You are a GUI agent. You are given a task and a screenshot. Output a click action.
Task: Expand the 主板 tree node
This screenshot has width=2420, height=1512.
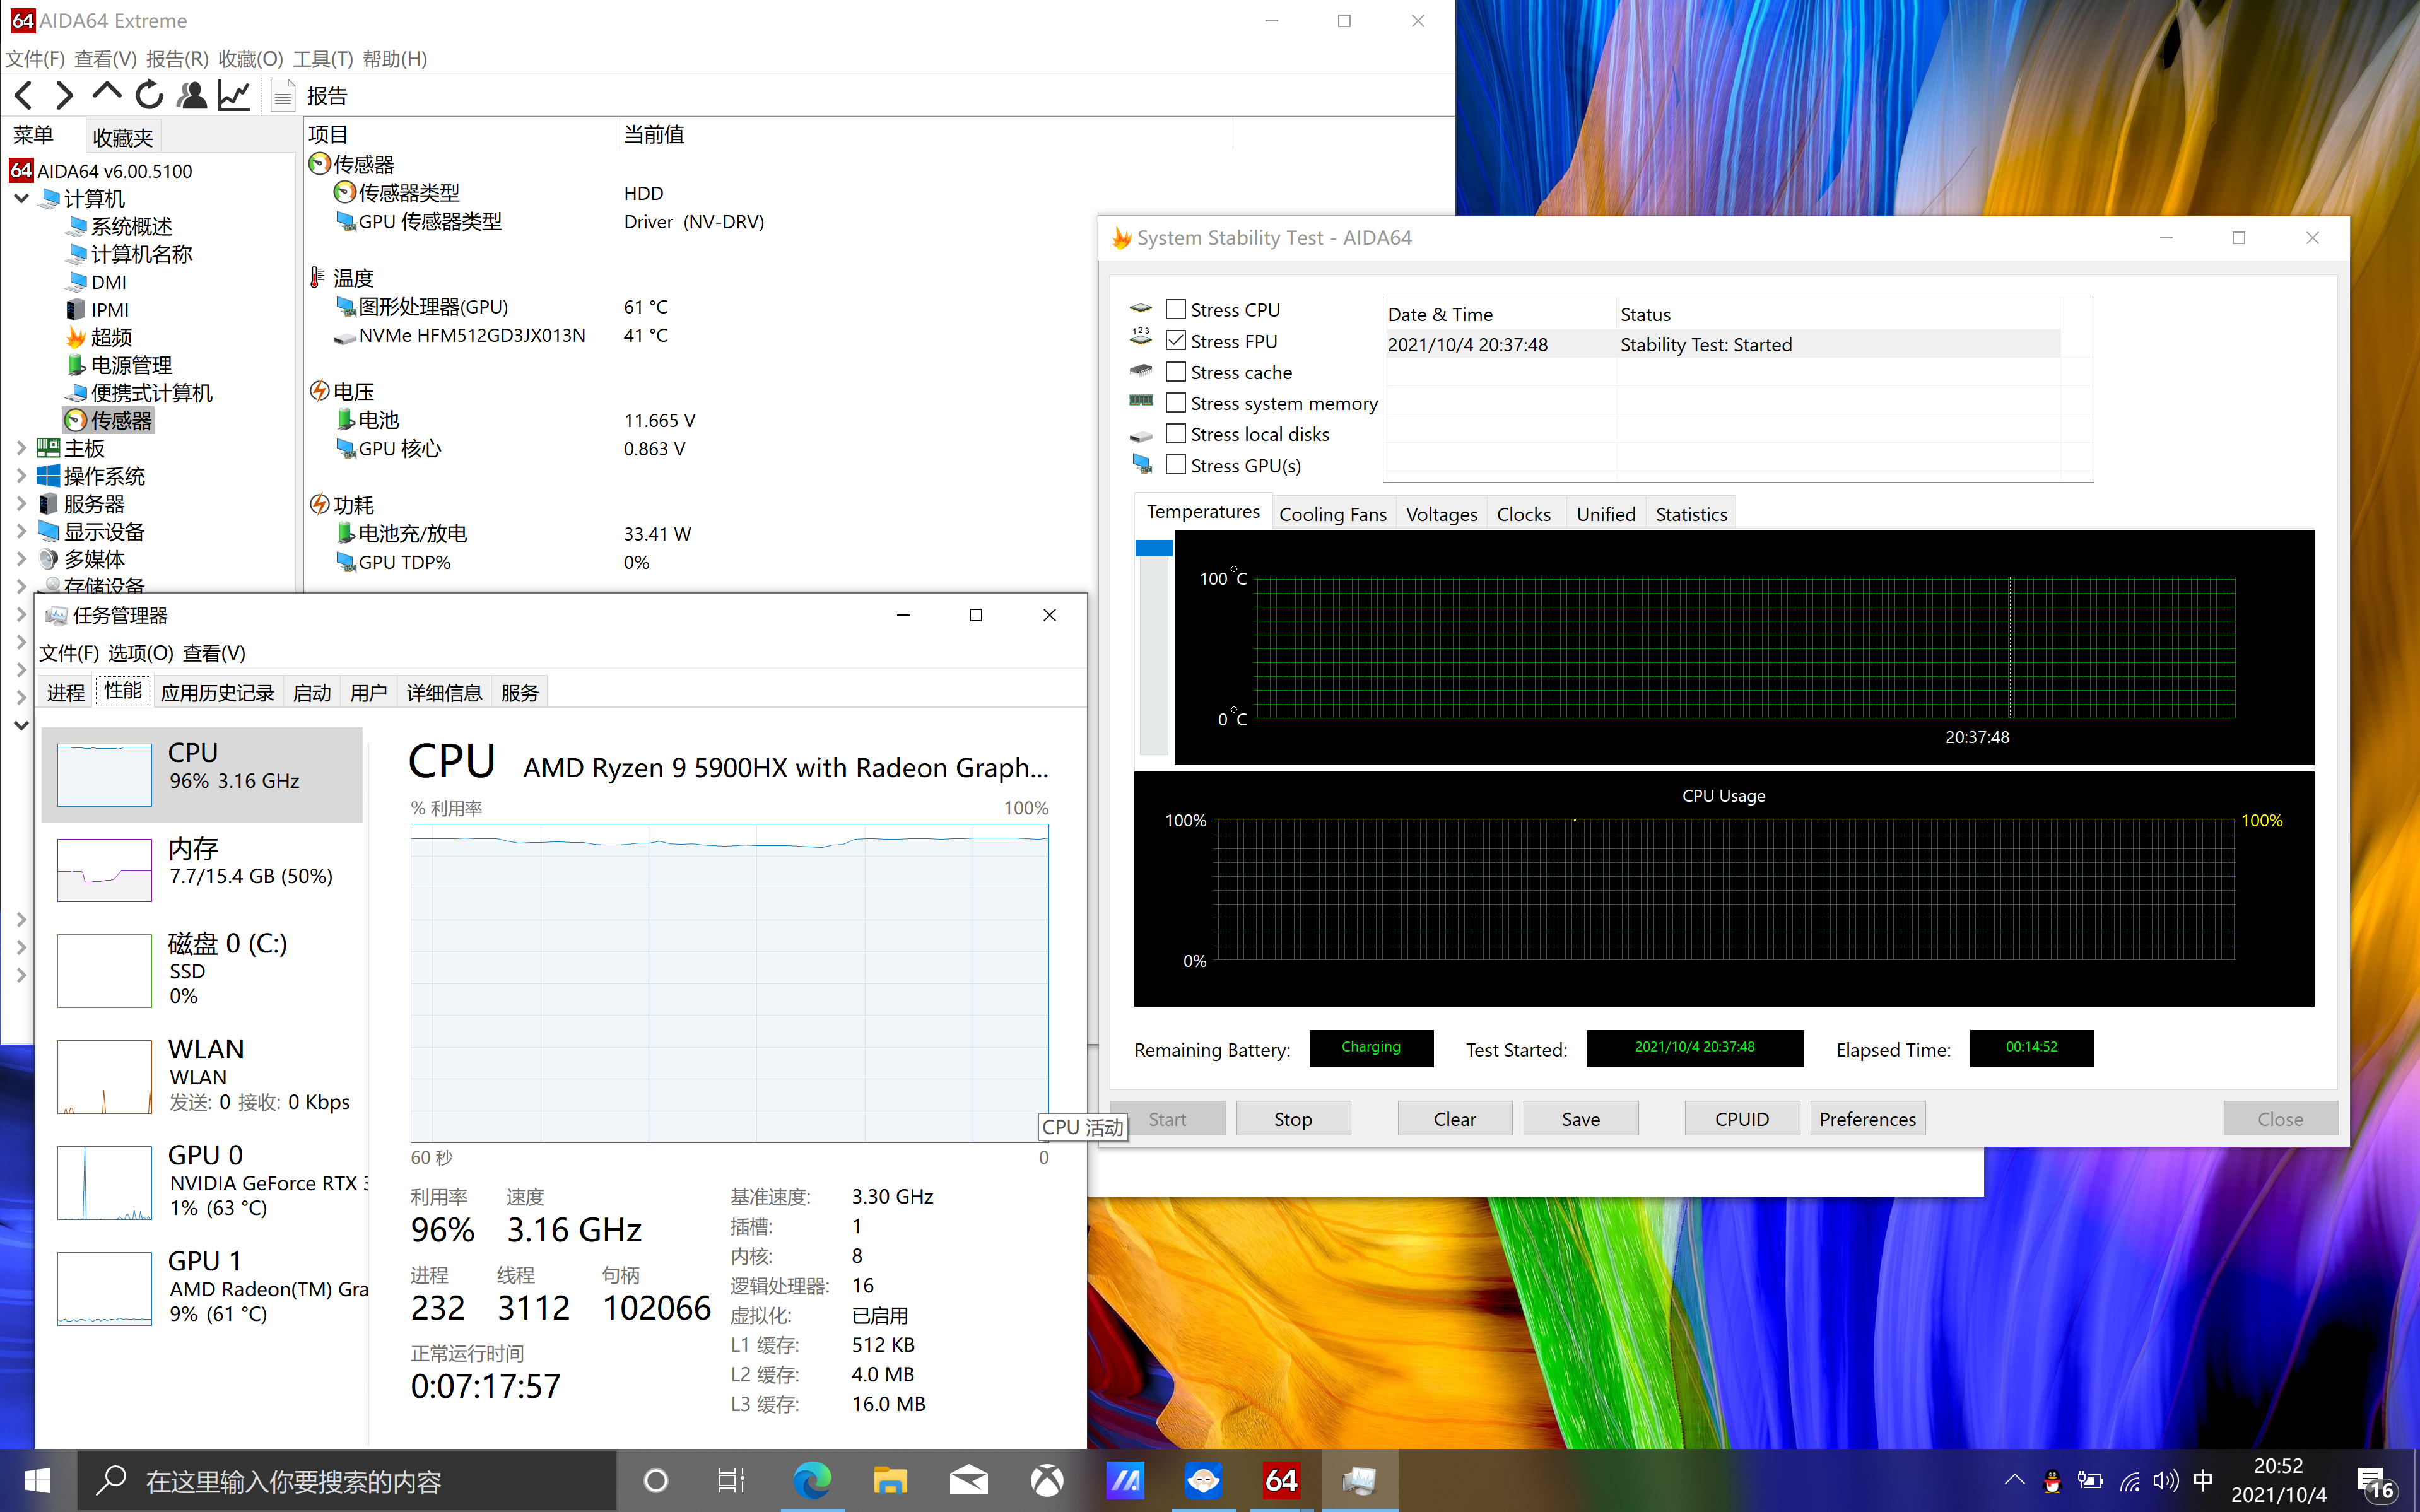point(21,448)
